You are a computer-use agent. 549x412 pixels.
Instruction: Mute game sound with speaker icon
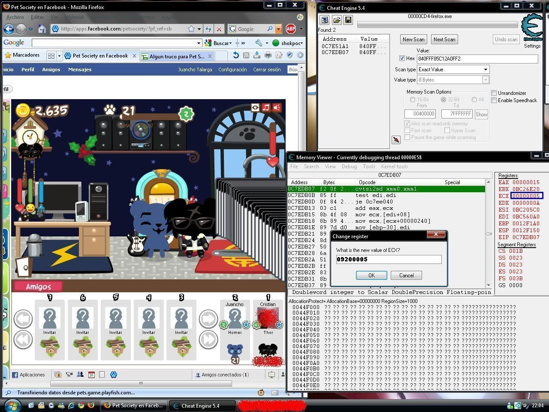(x=277, y=107)
